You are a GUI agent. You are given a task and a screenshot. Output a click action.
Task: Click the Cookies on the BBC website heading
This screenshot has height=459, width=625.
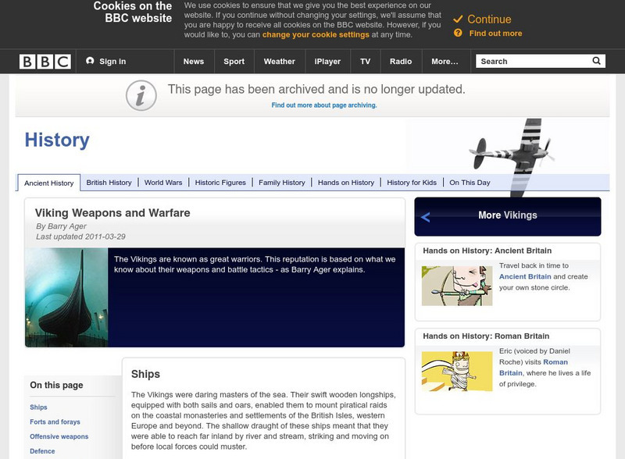coord(133,12)
